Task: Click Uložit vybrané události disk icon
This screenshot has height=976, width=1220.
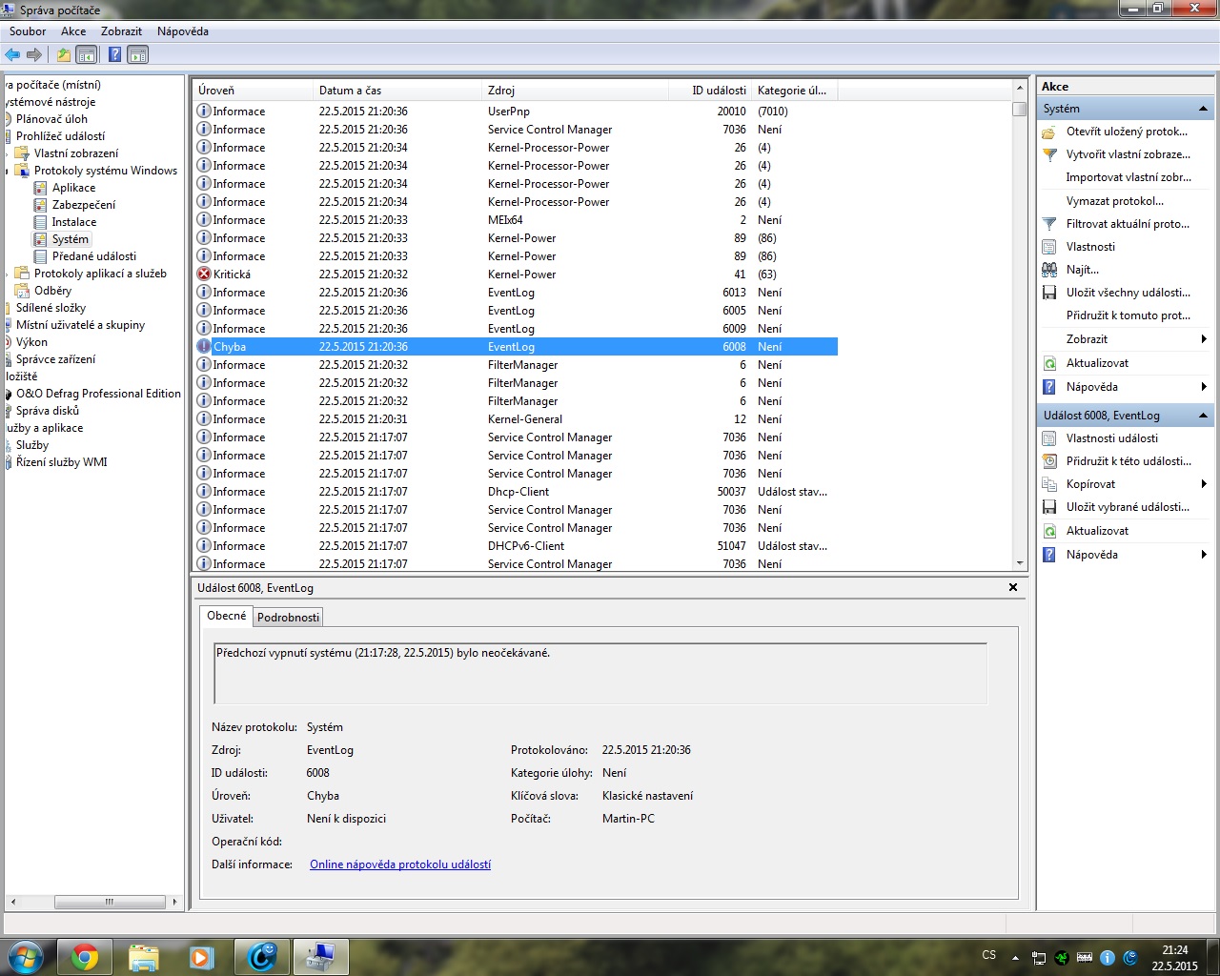Action: click(x=1049, y=507)
